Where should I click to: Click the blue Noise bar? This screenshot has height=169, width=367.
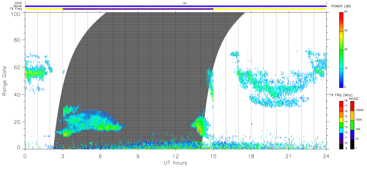176,6
